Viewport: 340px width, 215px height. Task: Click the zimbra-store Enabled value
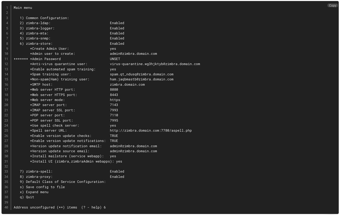tap(117, 43)
